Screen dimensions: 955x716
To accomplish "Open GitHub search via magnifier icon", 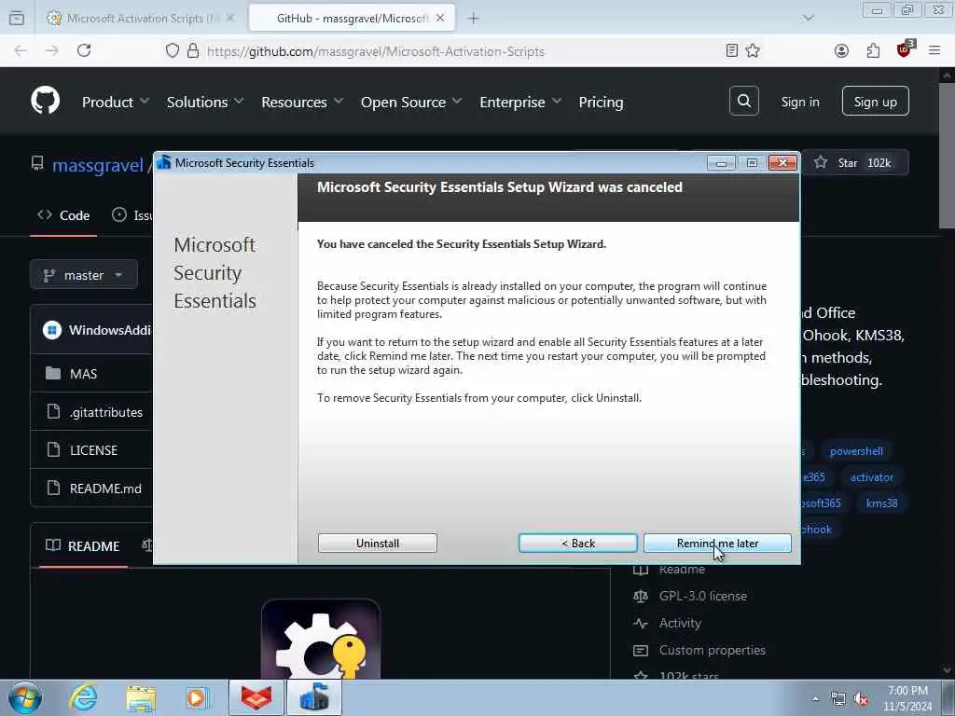I will coord(743,101).
